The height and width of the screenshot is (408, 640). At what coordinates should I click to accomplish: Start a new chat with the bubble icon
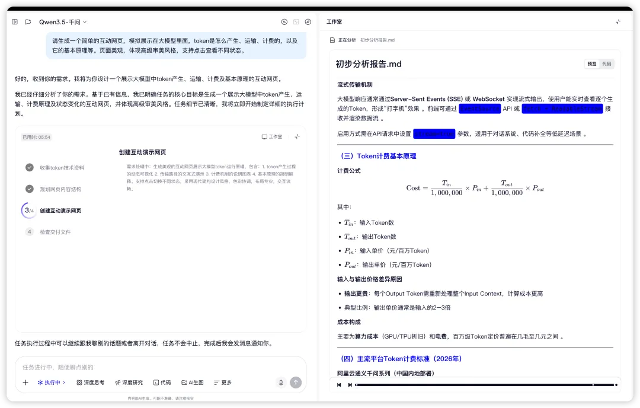(x=28, y=22)
